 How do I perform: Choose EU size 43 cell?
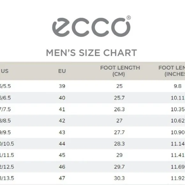[62, 132]
